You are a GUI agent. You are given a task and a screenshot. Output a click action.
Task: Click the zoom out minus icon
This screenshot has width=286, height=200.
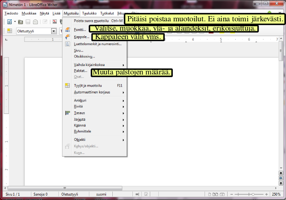pyautogui.click(x=232, y=194)
